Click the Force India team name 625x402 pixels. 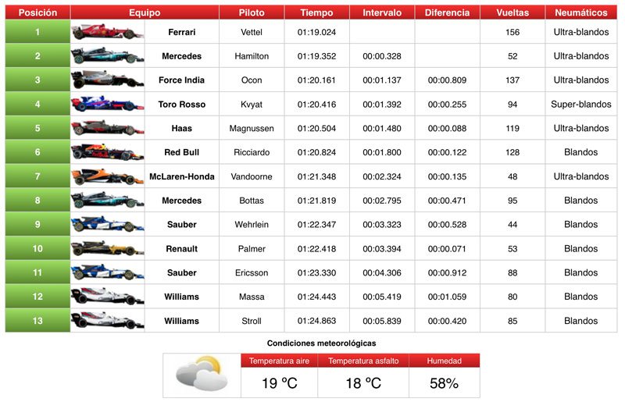coord(182,80)
